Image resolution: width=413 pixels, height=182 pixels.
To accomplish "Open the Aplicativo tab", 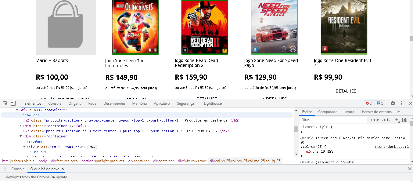I will 162,104.
